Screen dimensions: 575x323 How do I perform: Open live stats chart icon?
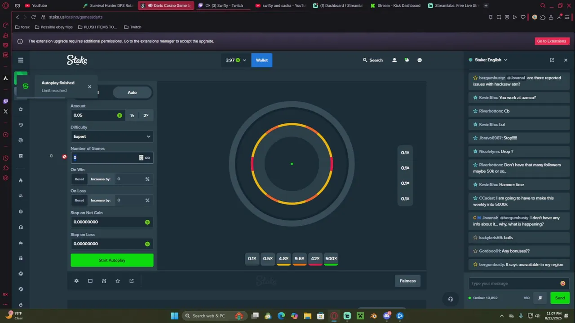pos(104,281)
